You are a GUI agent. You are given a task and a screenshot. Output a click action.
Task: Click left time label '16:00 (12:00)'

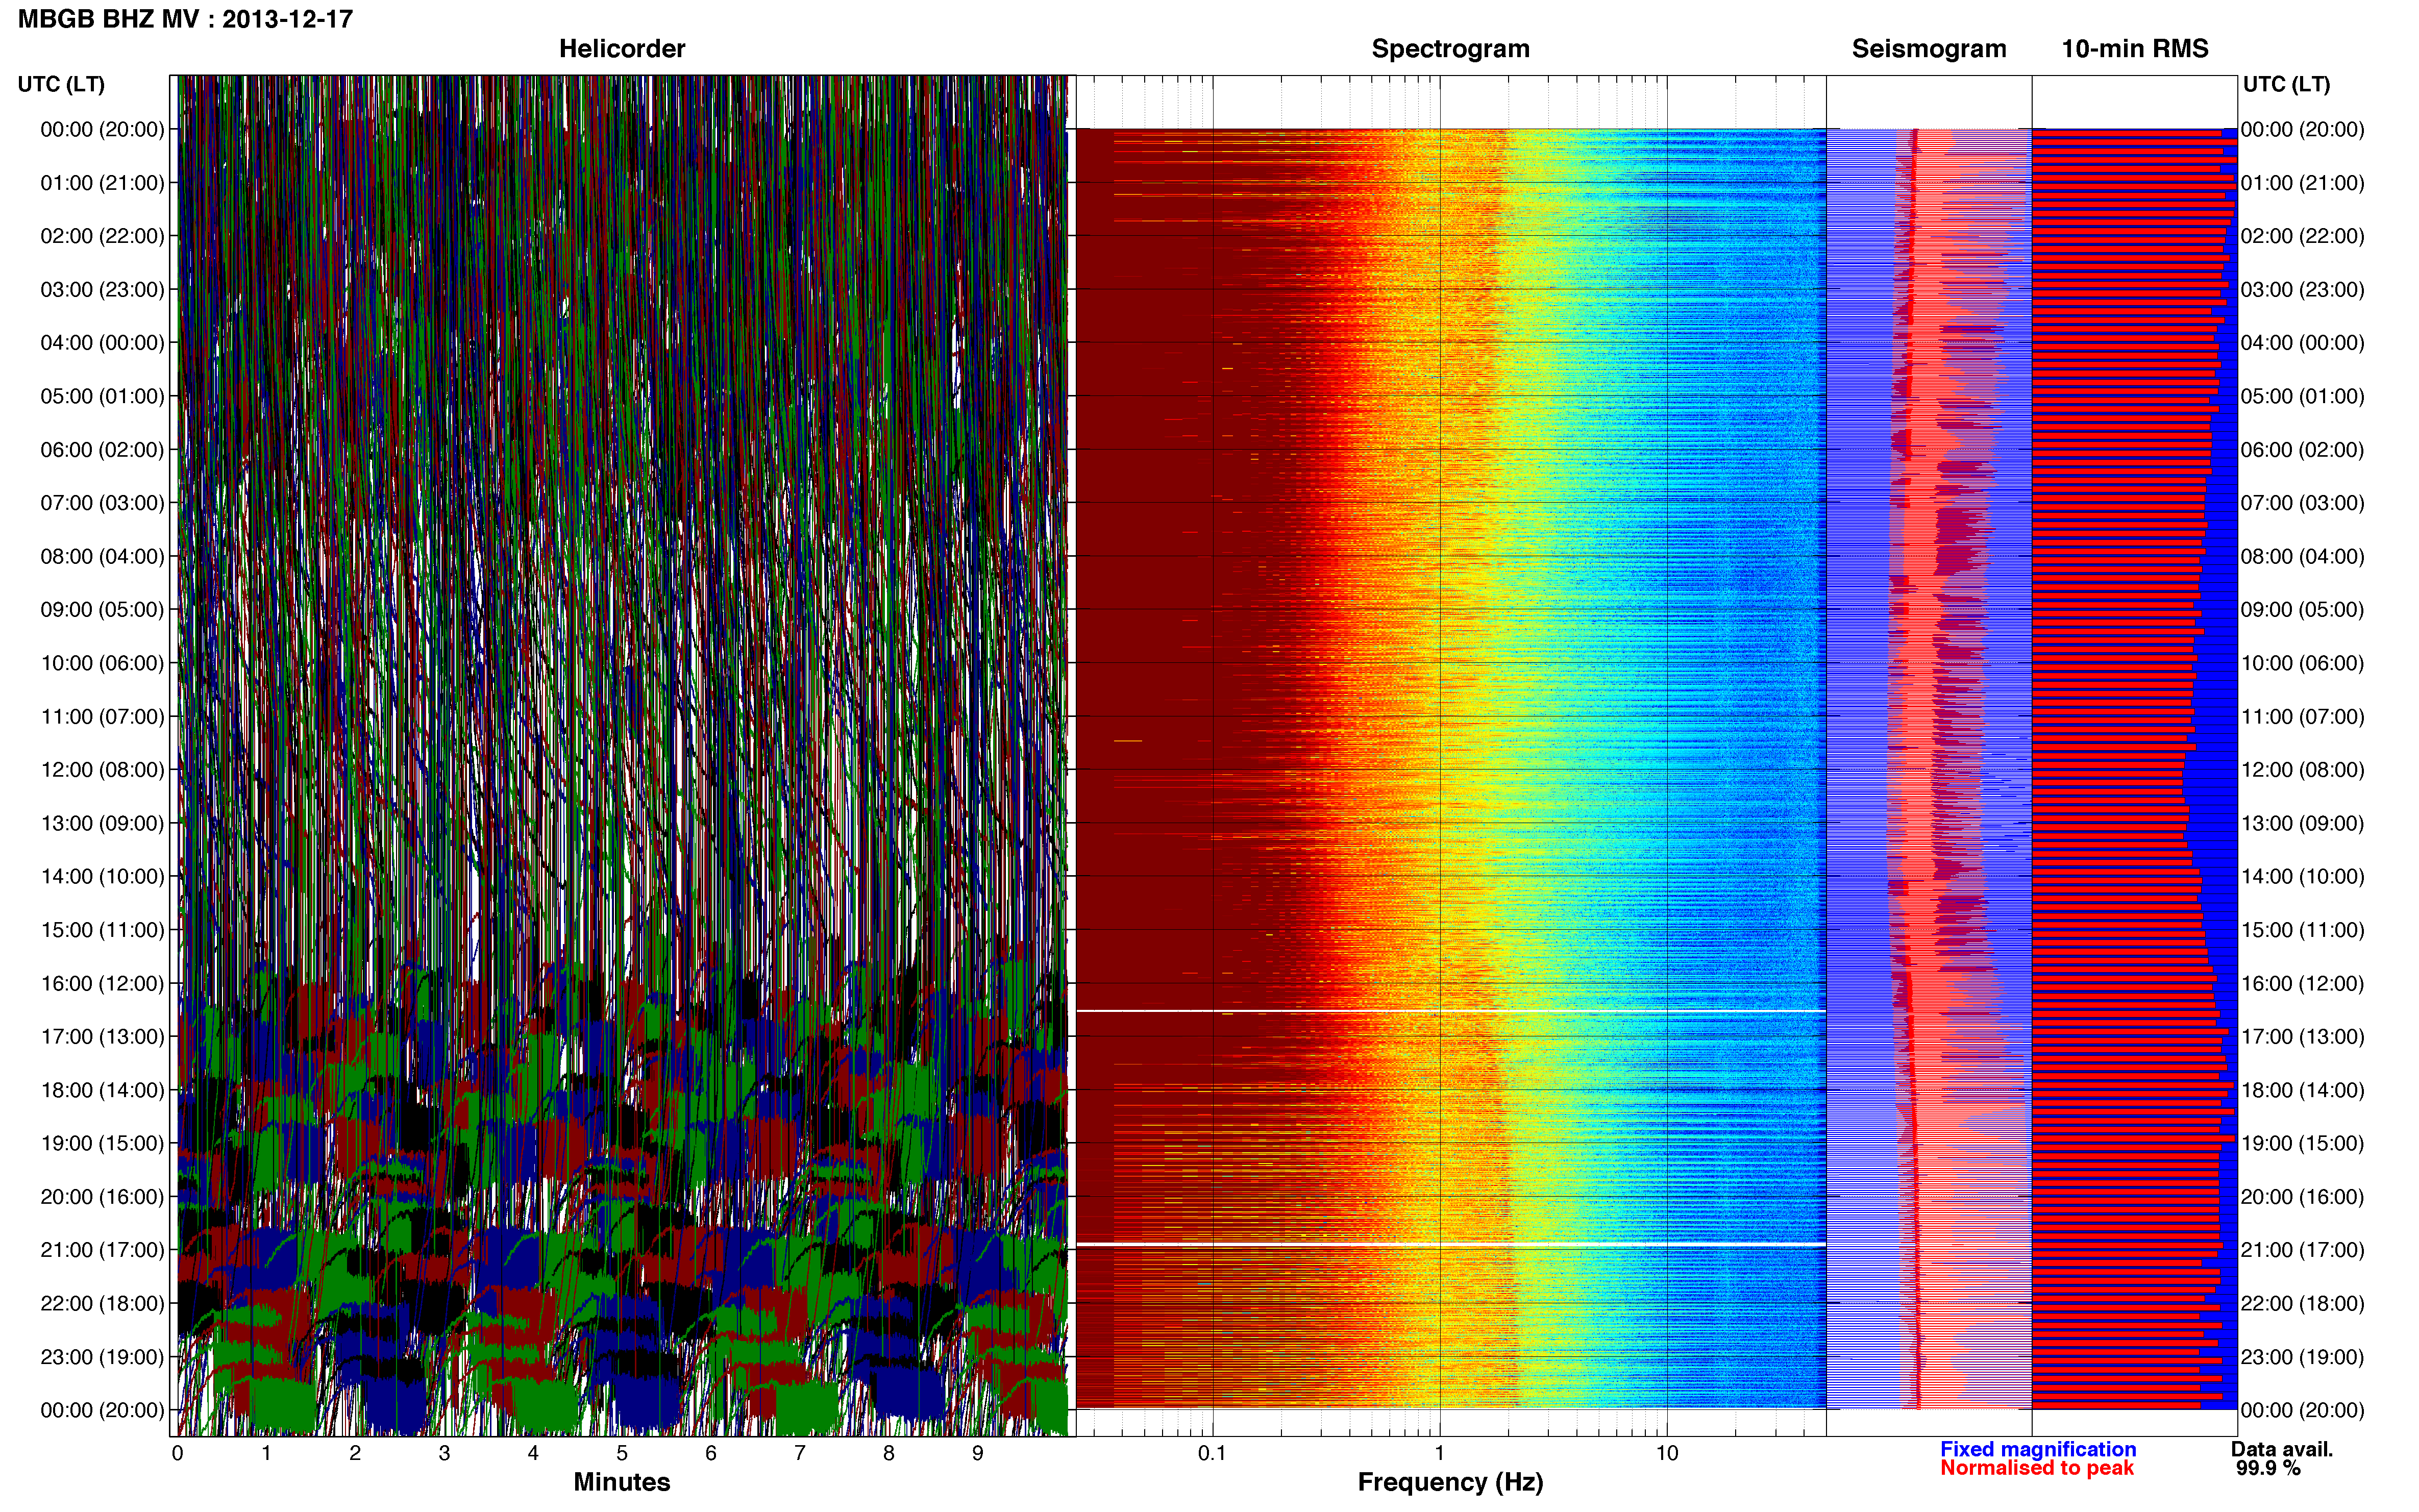pyautogui.click(x=102, y=983)
